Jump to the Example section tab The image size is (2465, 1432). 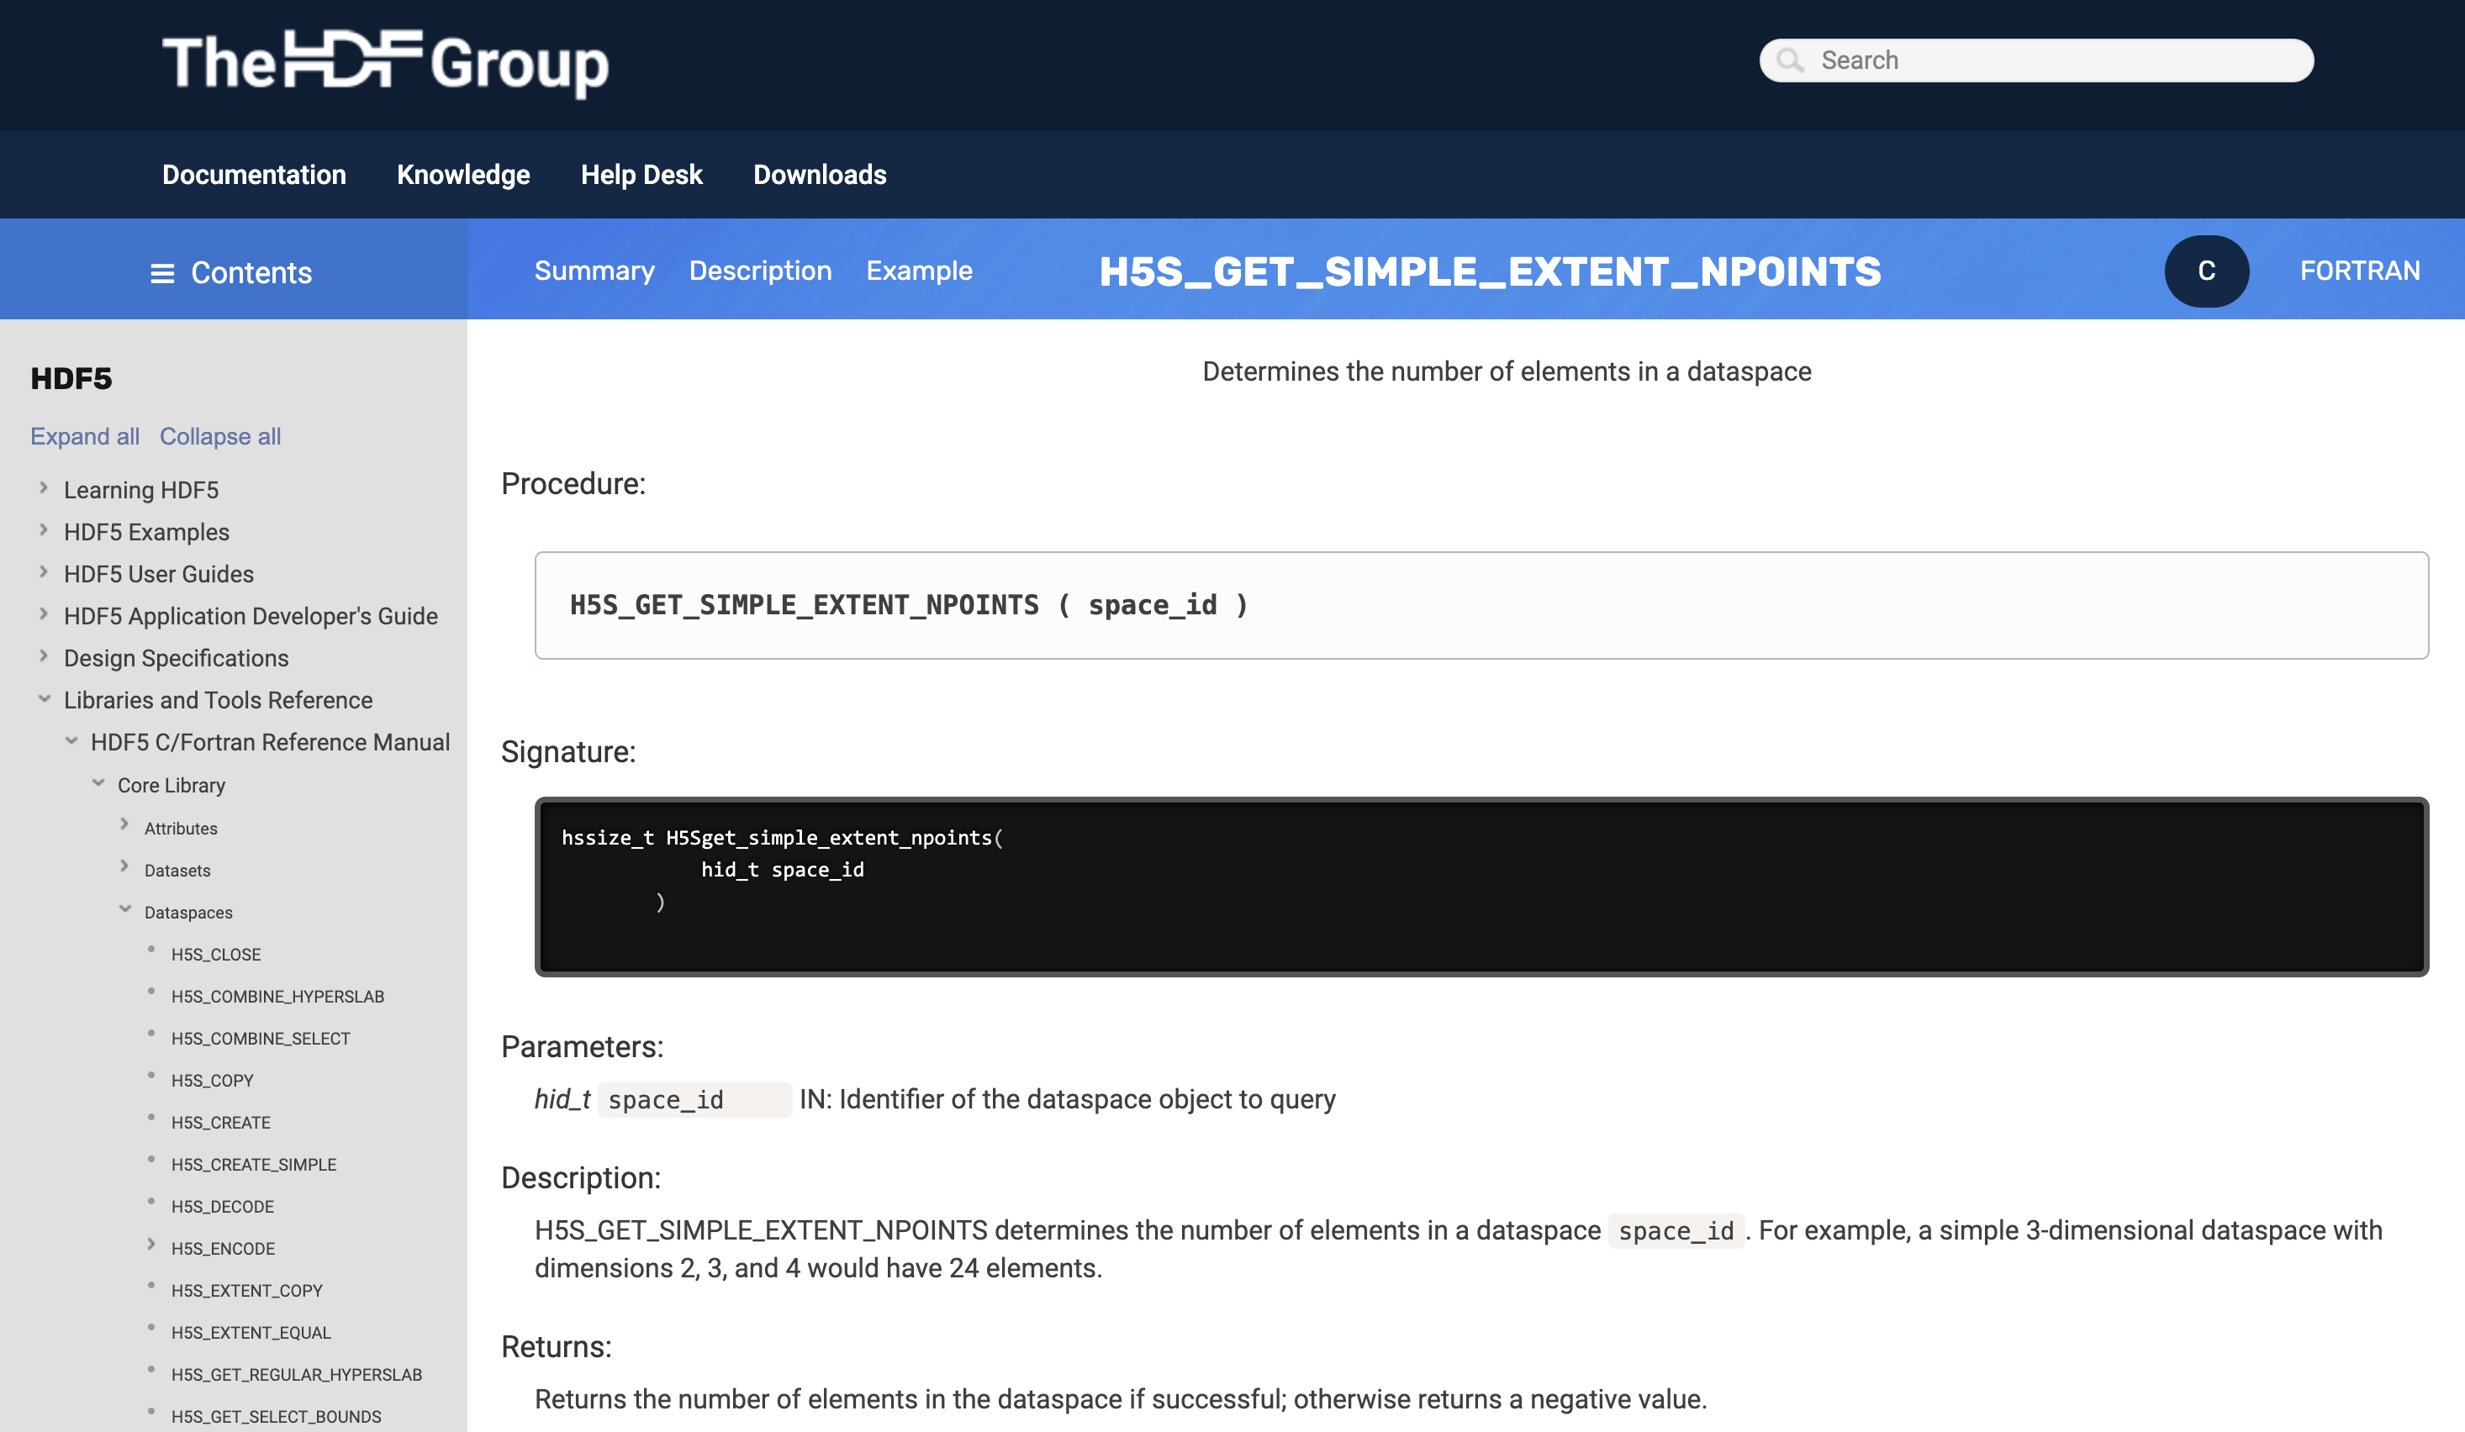click(919, 271)
